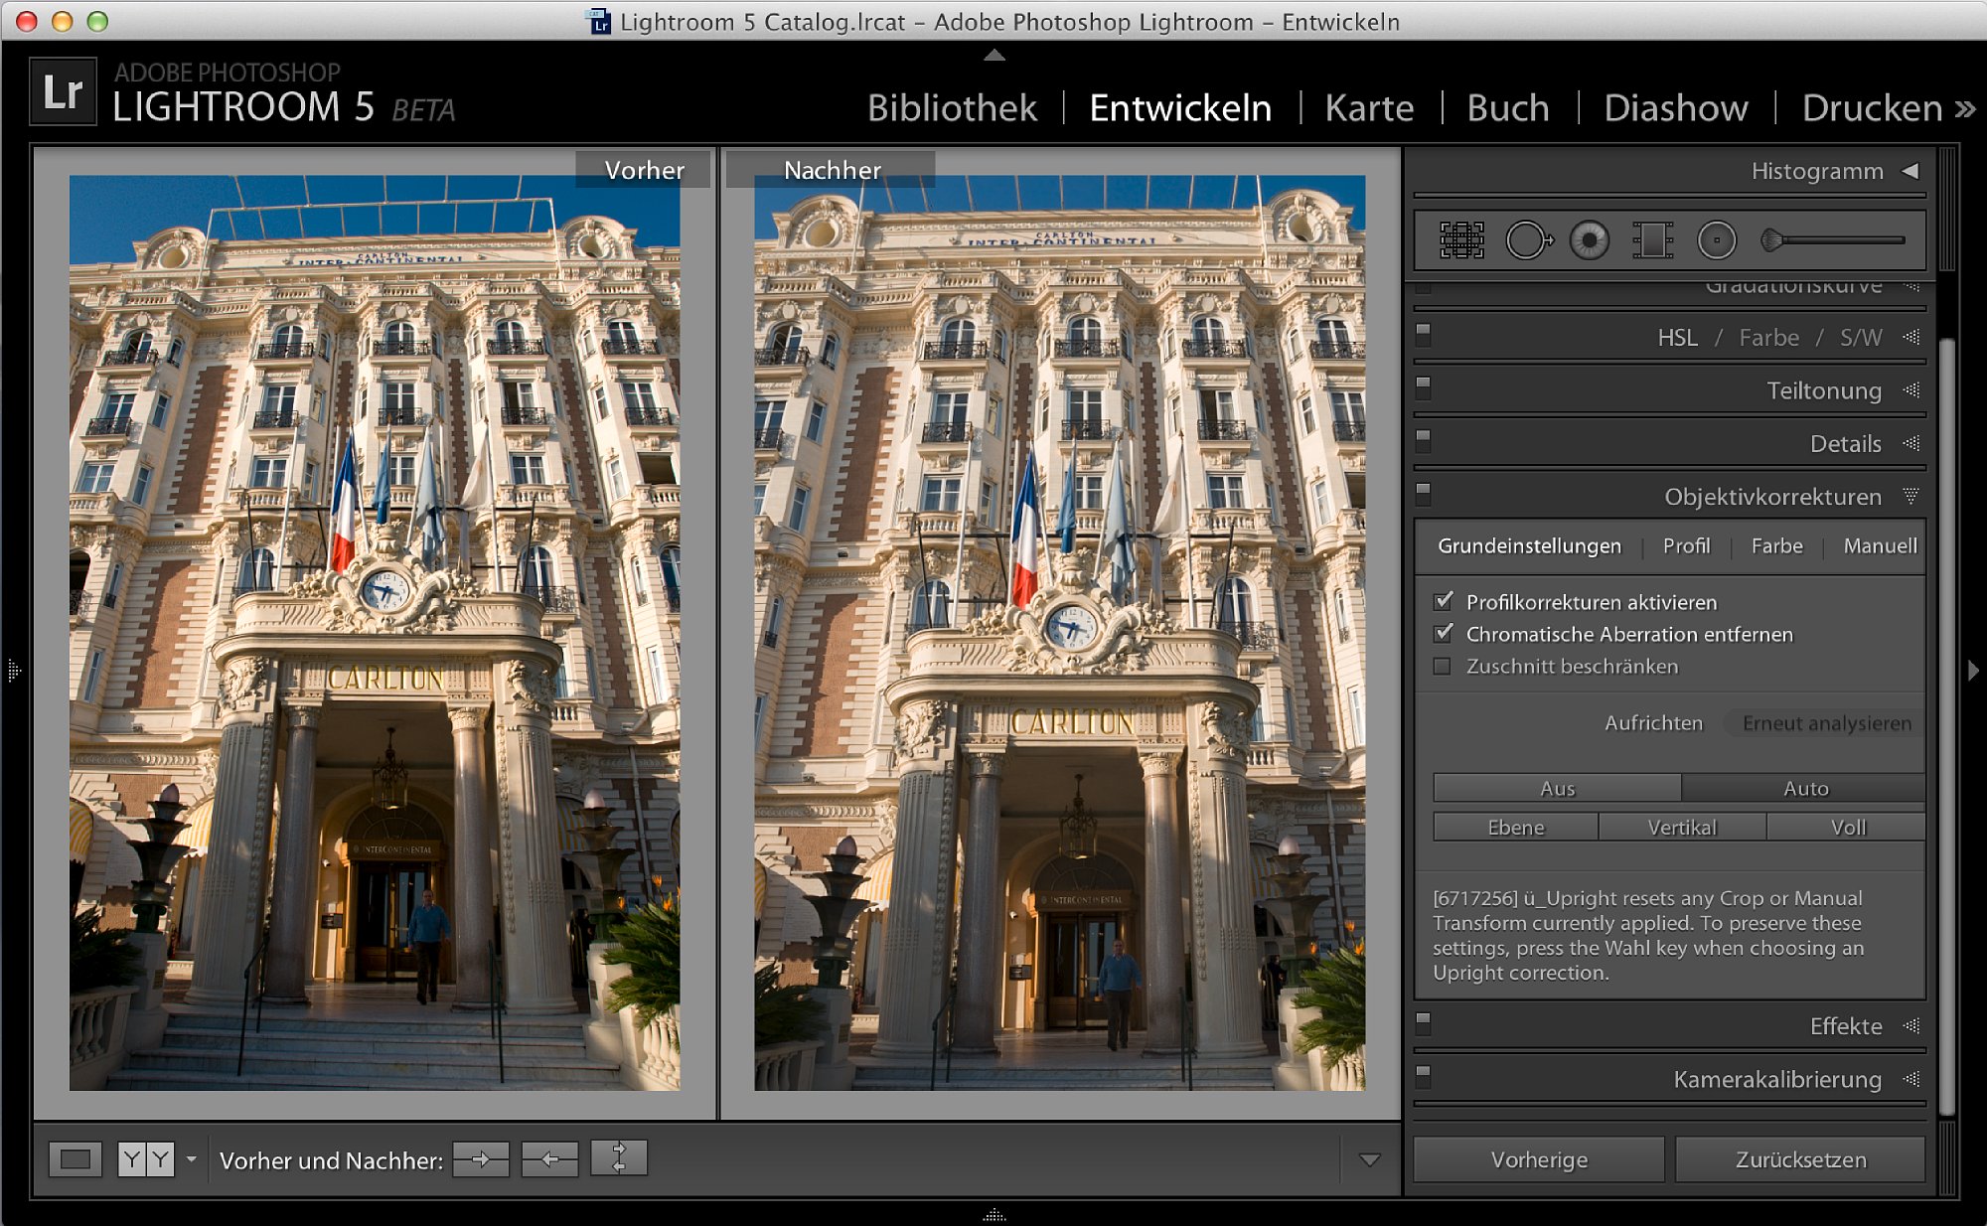Open the Bibliothek module

click(952, 107)
